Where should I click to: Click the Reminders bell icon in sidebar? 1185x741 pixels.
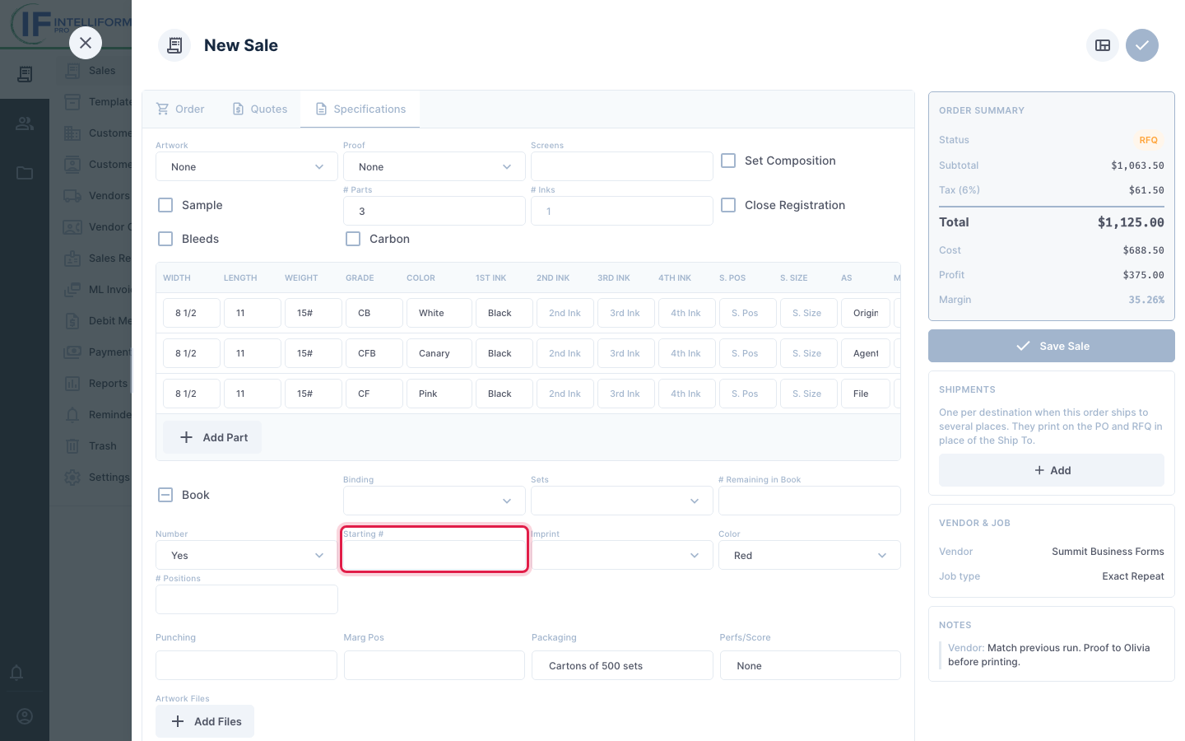click(72, 415)
